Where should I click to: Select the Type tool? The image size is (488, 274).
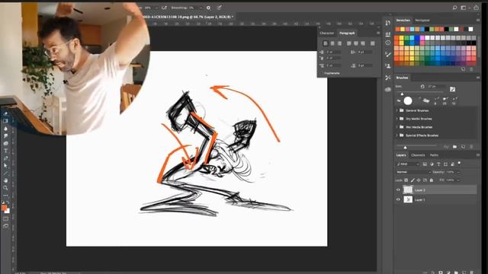(x=5, y=151)
